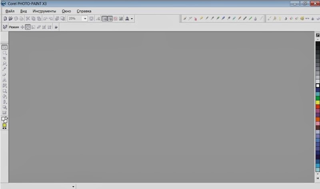Open the Файл menu
Viewport: 320px width, 189px height.
pyautogui.click(x=10, y=11)
